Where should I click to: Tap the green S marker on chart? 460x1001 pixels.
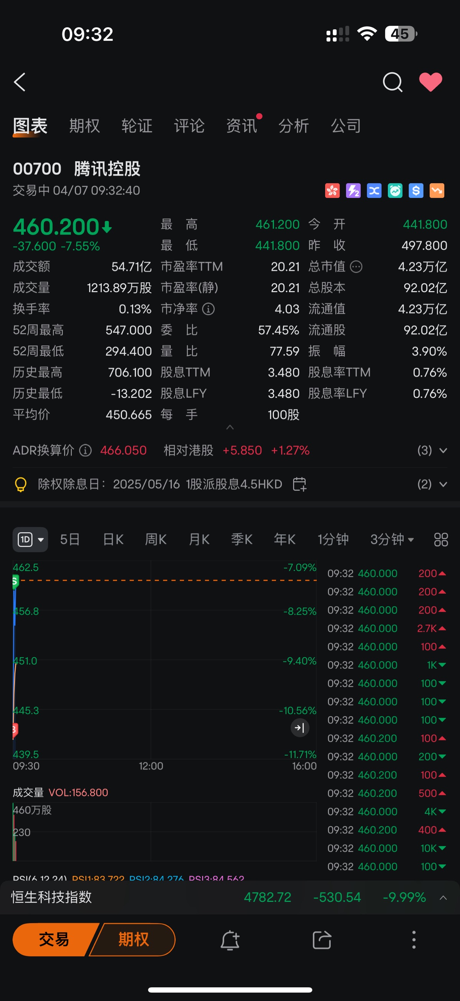[x=15, y=583]
